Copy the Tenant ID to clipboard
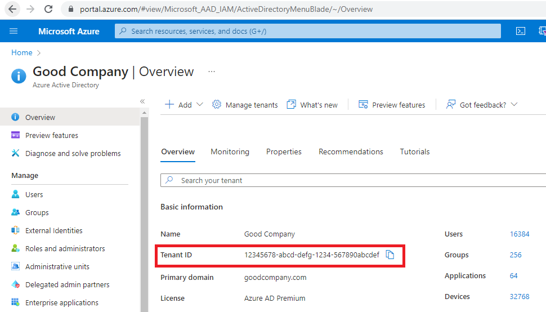This screenshot has height=312, width=546. pos(390,255)
